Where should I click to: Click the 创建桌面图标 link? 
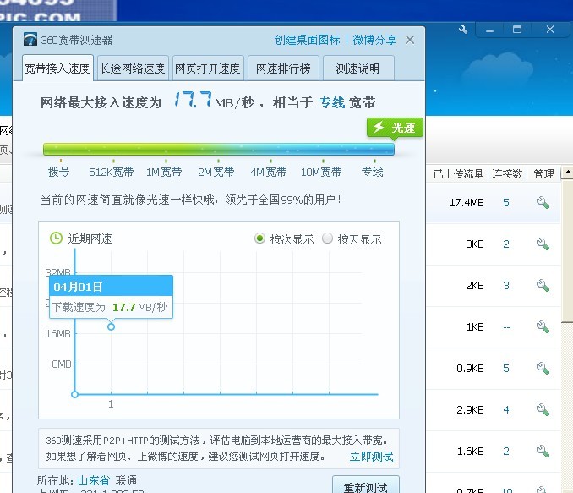click(x=307, y=40)
